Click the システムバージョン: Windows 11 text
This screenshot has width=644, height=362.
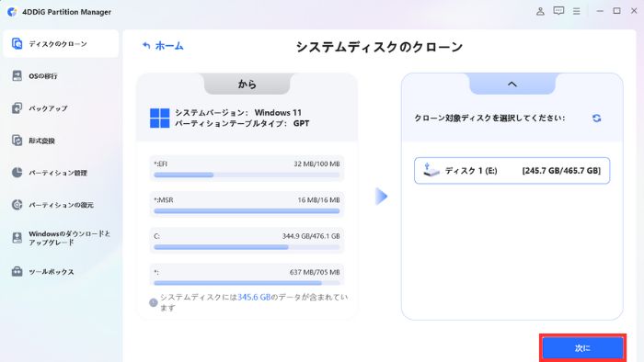pyautogui.click(x=238, y=113)
